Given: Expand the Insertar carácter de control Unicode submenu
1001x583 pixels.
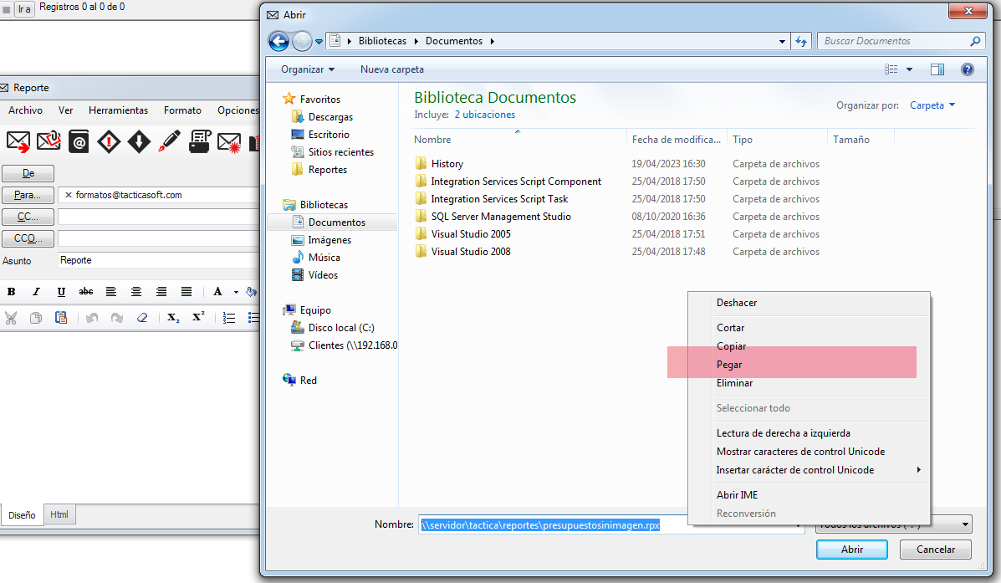Looking at the screenshot, I should pyautogui.click(x=808, y=470).
